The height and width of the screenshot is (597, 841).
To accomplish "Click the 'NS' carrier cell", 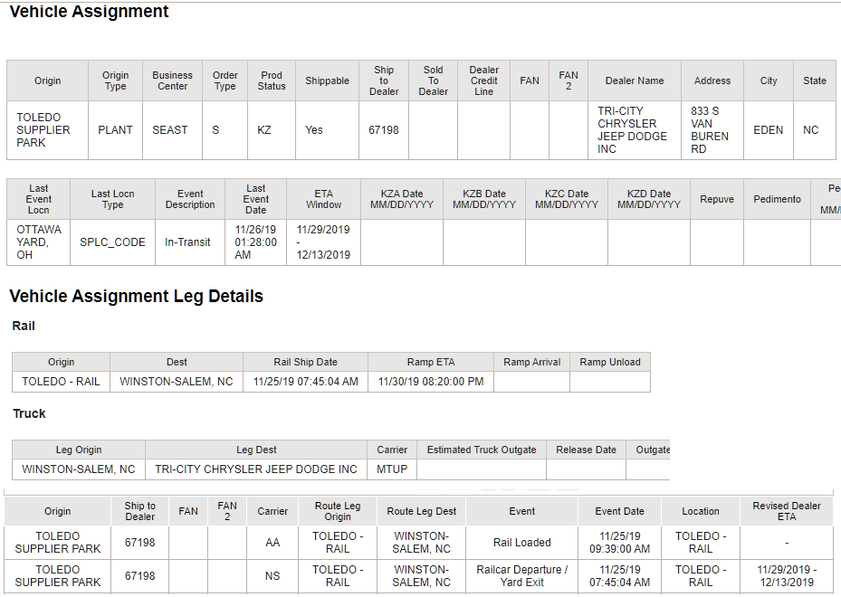I will (272, 575).
